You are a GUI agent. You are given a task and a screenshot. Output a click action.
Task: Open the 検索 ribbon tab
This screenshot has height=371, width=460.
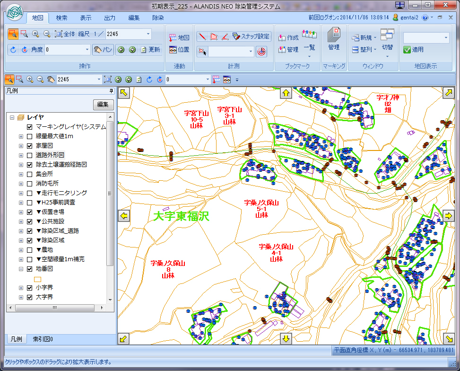61,18
